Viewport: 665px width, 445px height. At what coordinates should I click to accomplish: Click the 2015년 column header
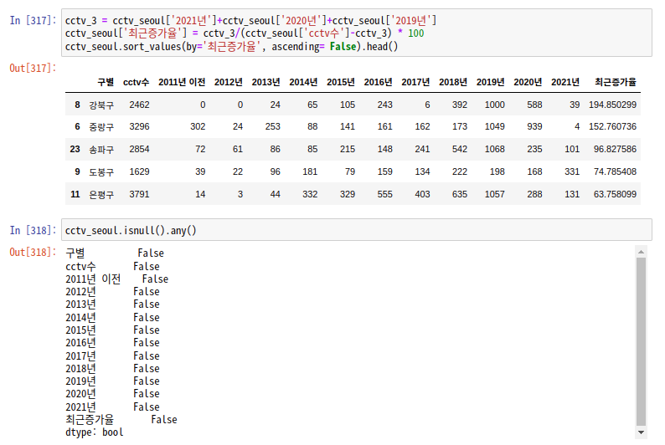(x=341, y=82)
